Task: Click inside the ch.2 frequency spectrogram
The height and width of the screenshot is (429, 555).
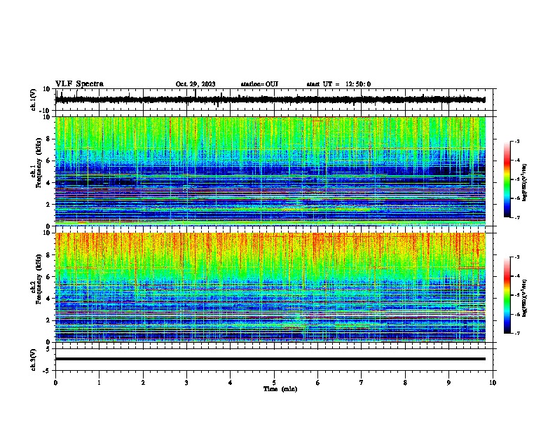Action: pyautogui.click(x=270, y=287)
